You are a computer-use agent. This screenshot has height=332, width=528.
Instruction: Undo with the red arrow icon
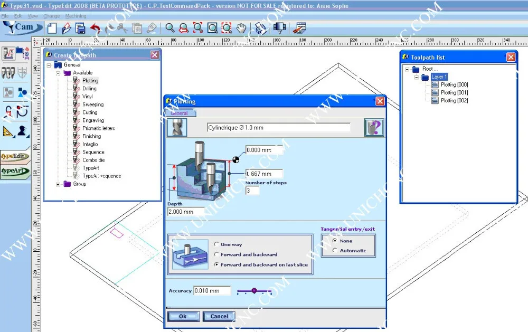(95, 29)
